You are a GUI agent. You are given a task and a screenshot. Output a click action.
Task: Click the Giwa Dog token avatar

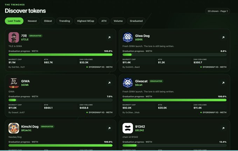pyautogui.click(x=128, y=37)
